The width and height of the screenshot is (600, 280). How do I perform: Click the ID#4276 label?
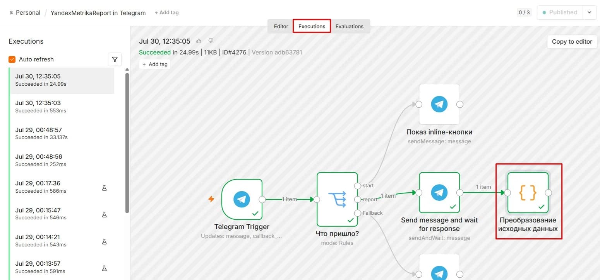click(x=233, y=52)
